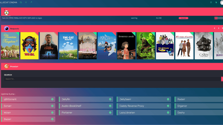Click the 4.6 GiB size value
This screenshot has height=125, width=223.
(159, 18)
